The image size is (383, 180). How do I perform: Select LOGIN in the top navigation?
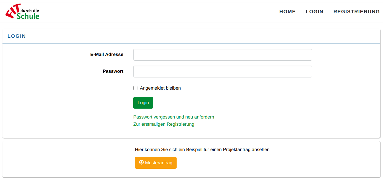tap(314, 12)
